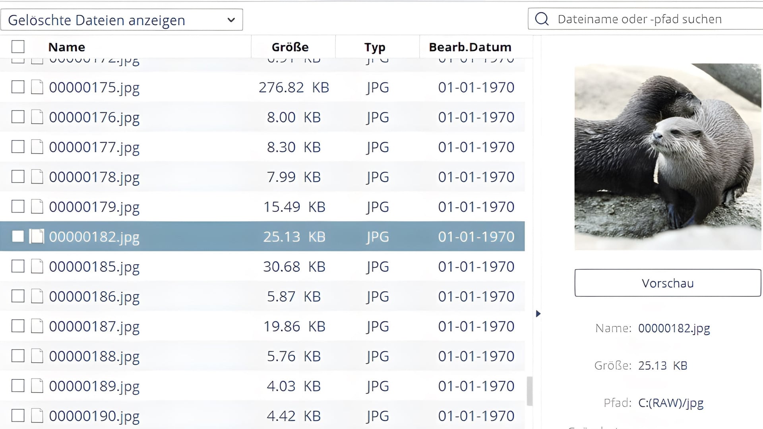Viewport: 763px width, 429px height.
Task: Sort by the Größe column header
Action: coord(290,47)
